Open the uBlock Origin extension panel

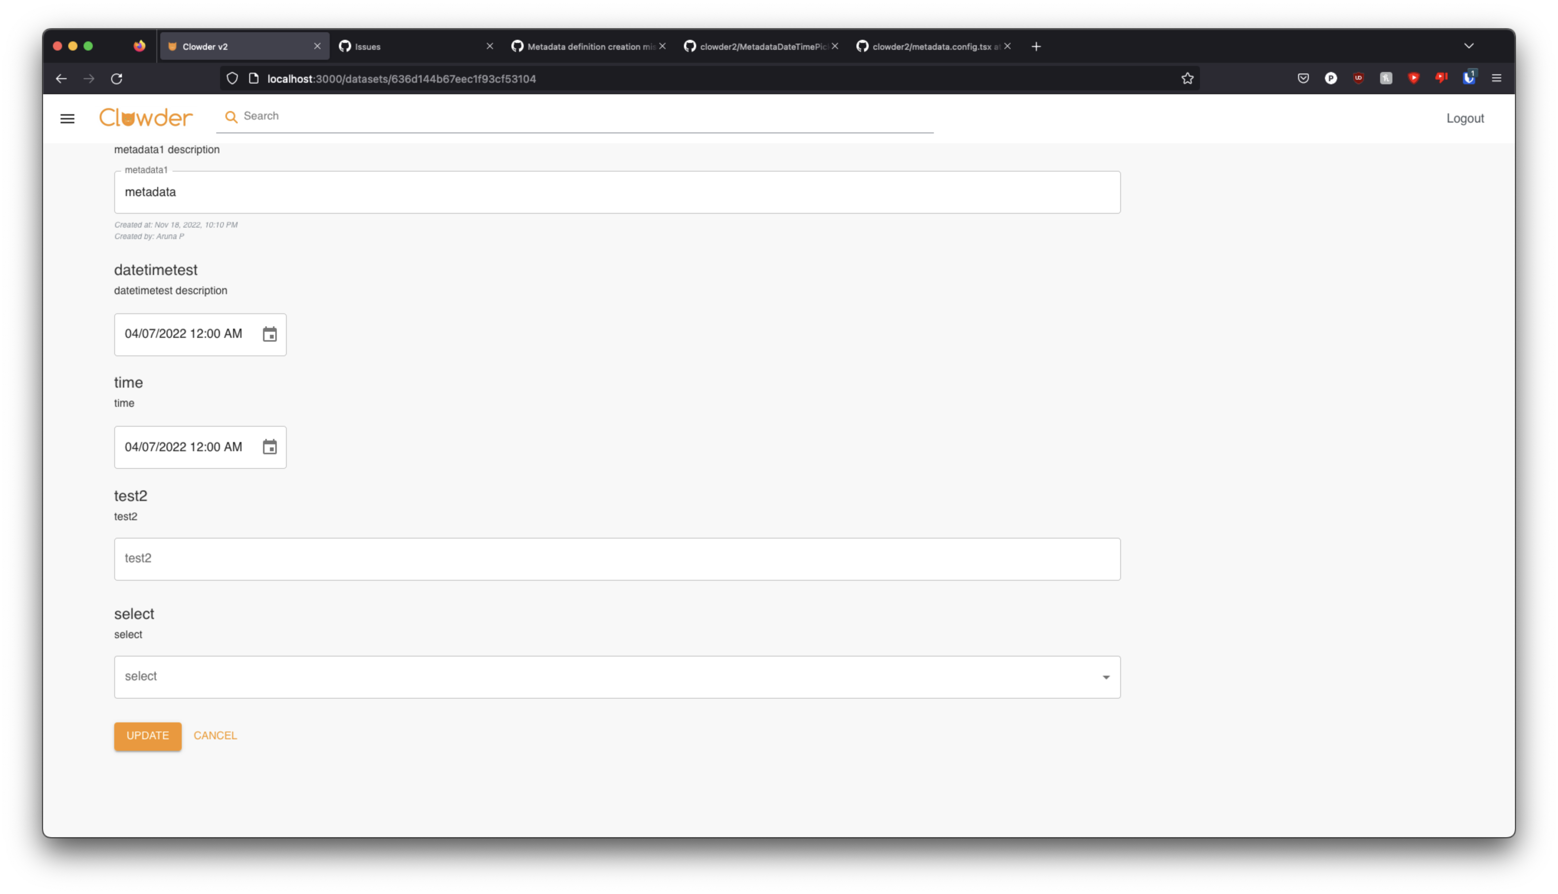click(x=1358, y=78)
